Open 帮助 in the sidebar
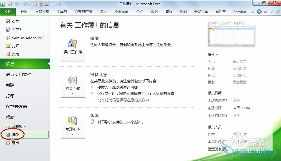This screenshot has height=161, width=281. 10,117
